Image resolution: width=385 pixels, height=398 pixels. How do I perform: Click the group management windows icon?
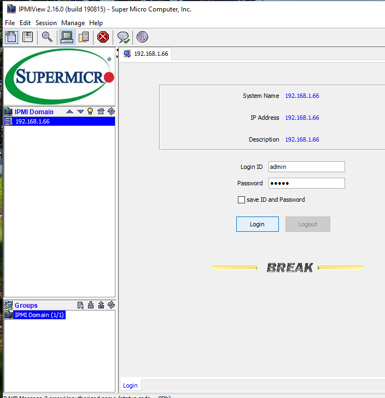[84, 37]
